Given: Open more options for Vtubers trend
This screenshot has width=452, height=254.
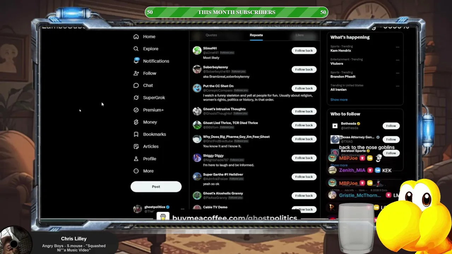Looking at the screenshot, I should pos(398,60).
